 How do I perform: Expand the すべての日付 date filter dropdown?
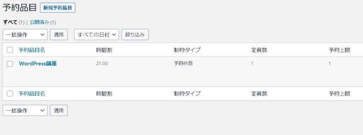(x=96, y=34)
